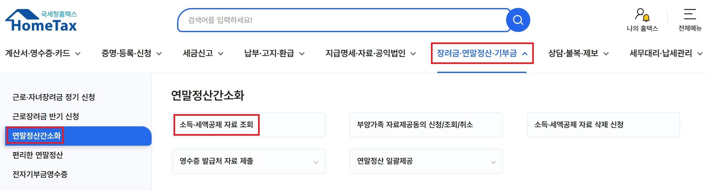
Task: Click the 소득·세액공제 자료 조회 card
Action: coord(216,125)
